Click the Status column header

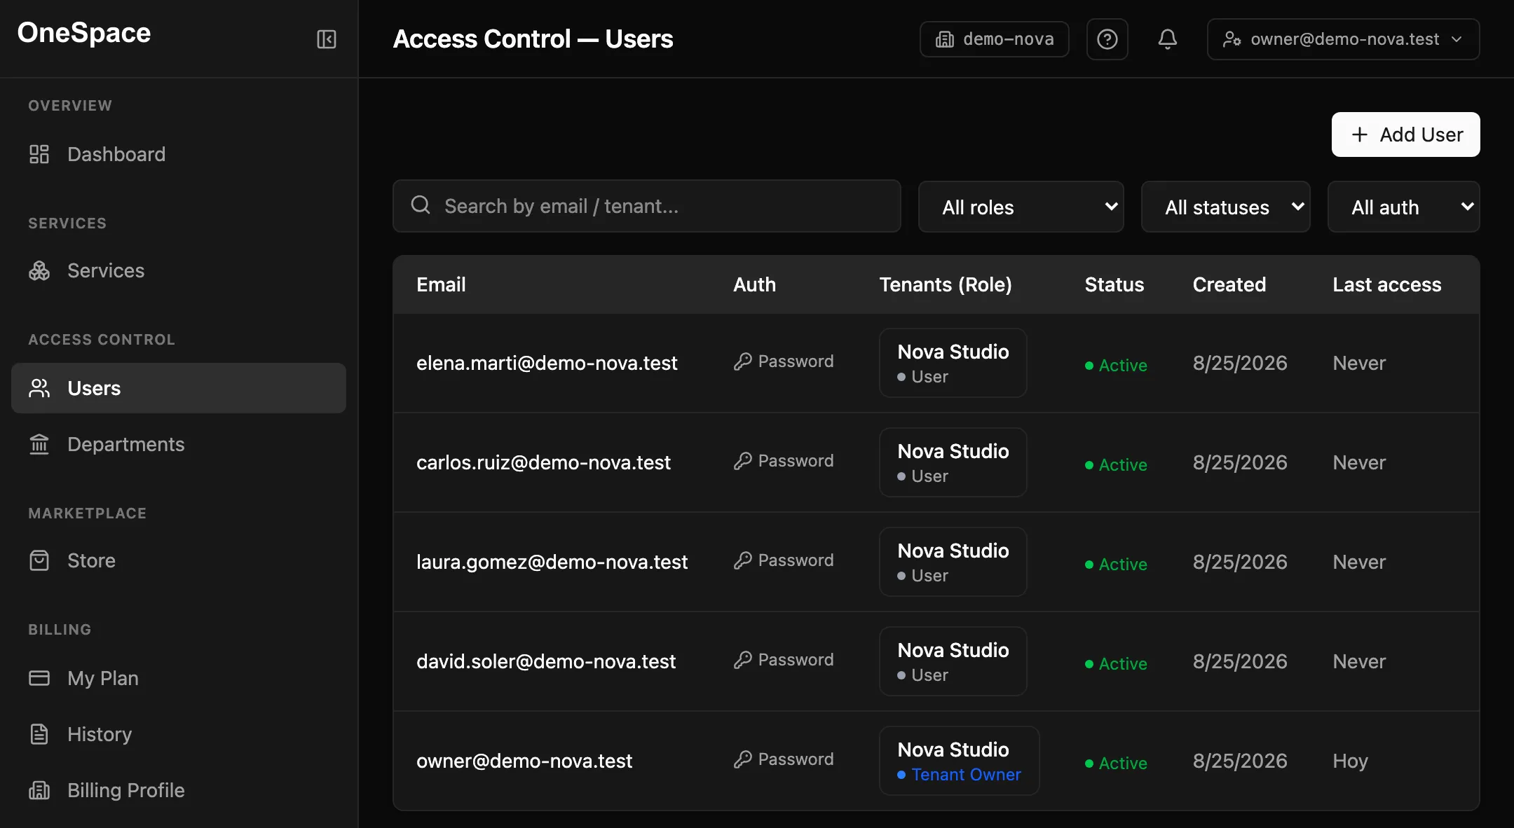coord(1114,284)
